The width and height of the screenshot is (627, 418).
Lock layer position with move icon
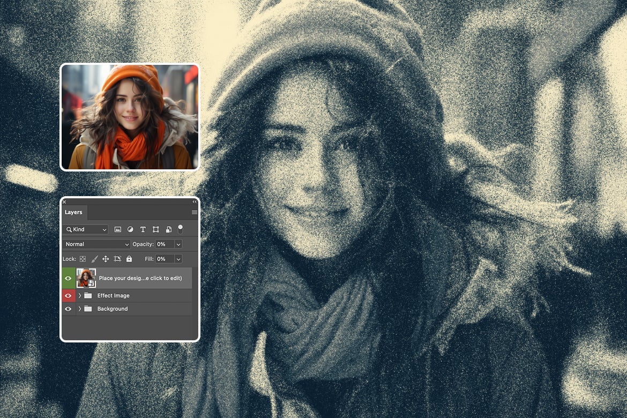coord(106,259)
